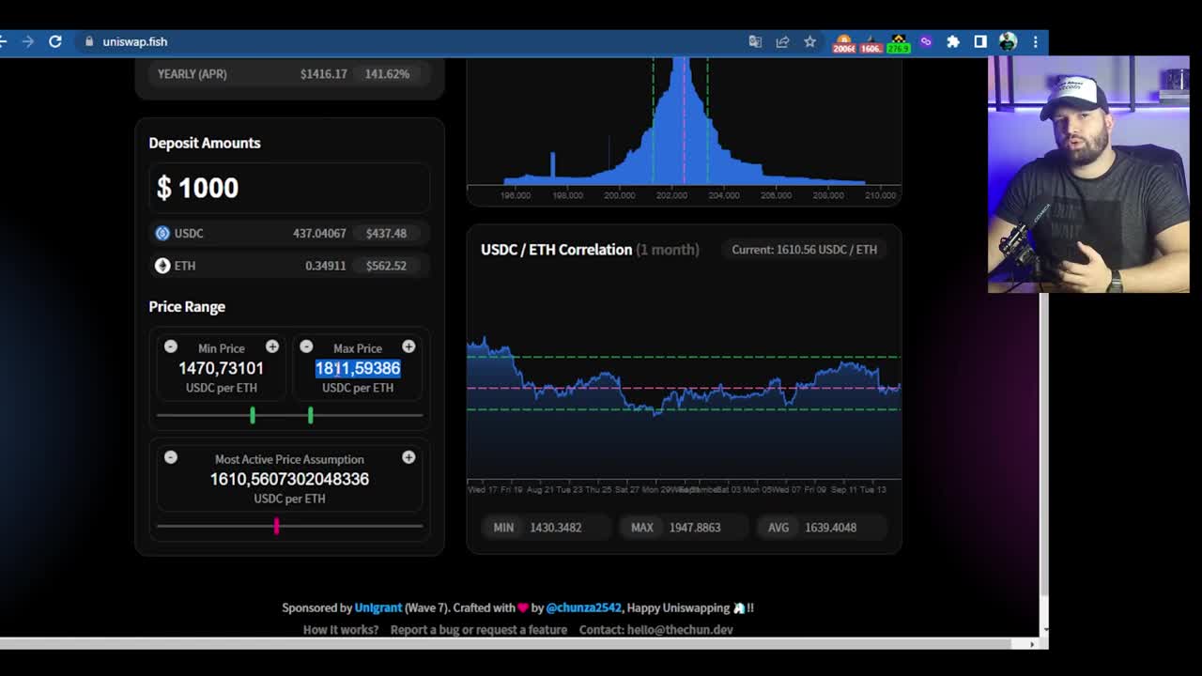
Task: Click the USDC token icon
Action: click(x=162, y=233)
